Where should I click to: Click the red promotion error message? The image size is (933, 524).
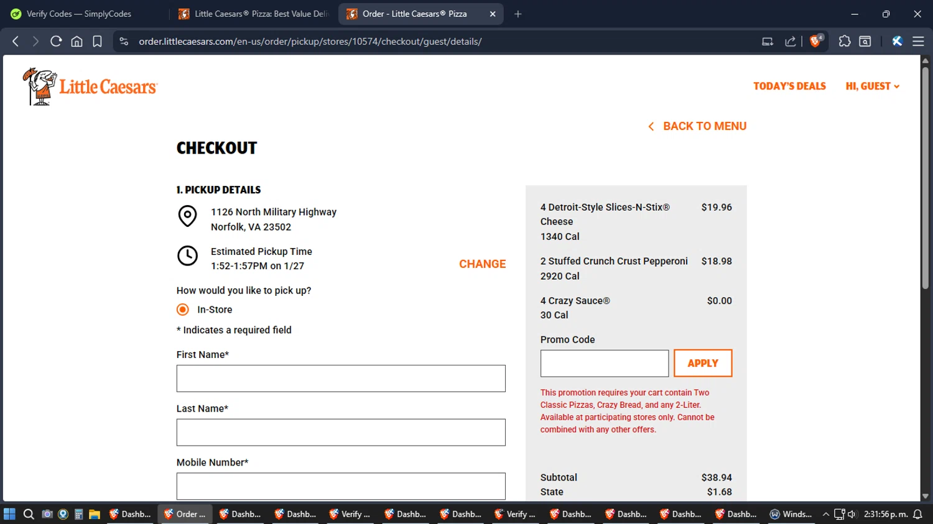(628, 411)
